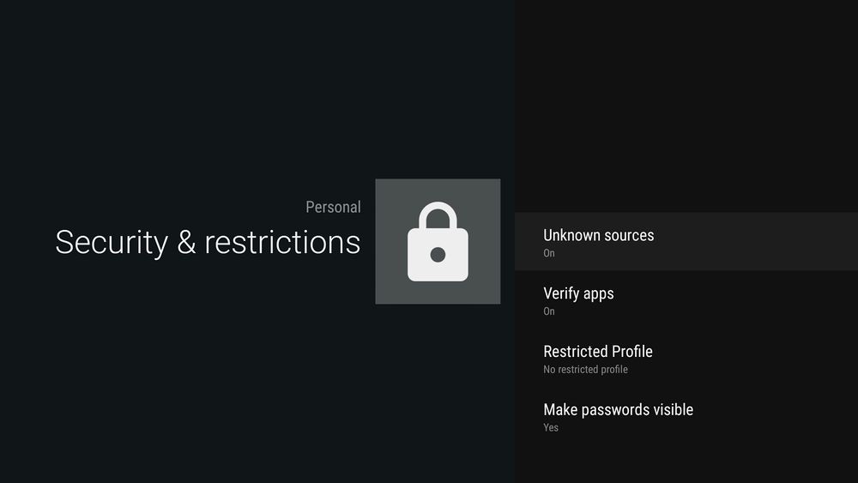This screenshot has height=483, width=858.
Task: Click the "Security & restrictions" heading
Action: coord(208,242)
